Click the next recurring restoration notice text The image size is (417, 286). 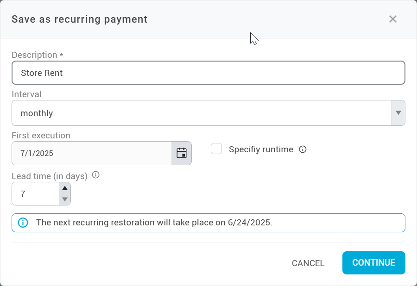coord(154,223)
